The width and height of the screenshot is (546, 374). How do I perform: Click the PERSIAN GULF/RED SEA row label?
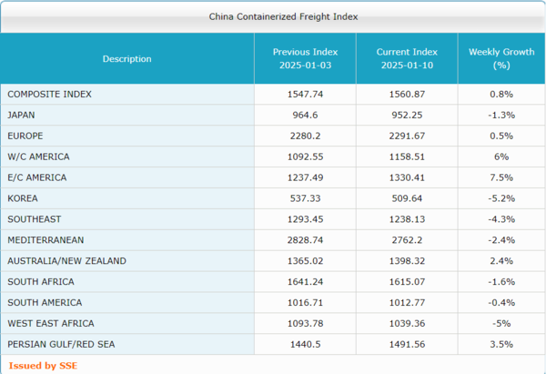(63, 344)
